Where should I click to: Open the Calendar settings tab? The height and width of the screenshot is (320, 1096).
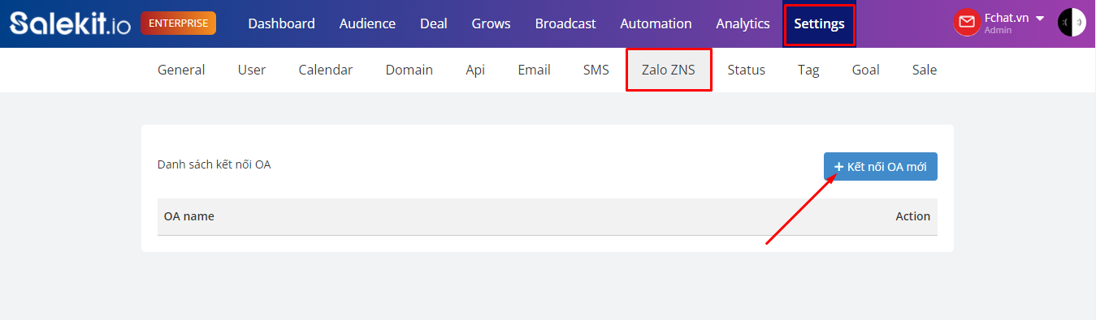(x=325, y=70)
